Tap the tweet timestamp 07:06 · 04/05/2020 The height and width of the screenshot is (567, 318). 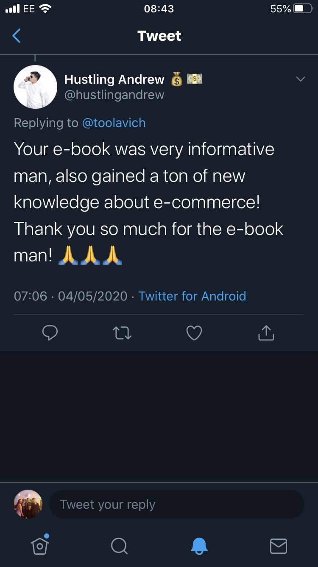pos(71,296)
